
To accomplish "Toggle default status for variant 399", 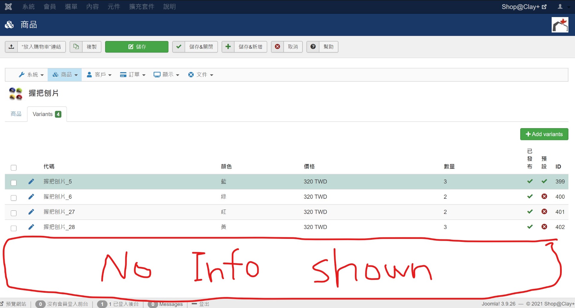I will click(x=544, y=181).
